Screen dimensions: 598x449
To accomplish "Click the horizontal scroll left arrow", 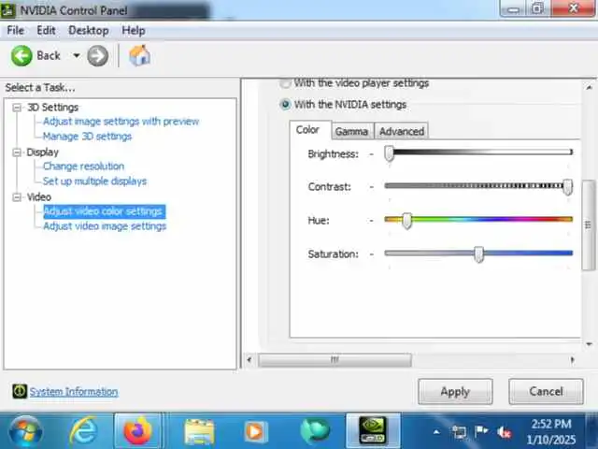I will (249, 359).
